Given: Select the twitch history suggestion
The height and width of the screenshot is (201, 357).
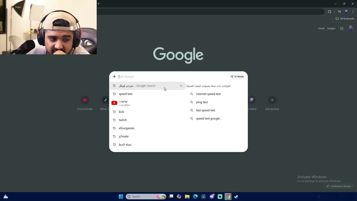Looking at the screenshot, I should point(148,120).
